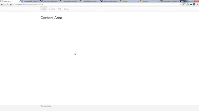Screen dimensions: 199x111
Task: Click the Content Area heading
Action: pos(51,18)
